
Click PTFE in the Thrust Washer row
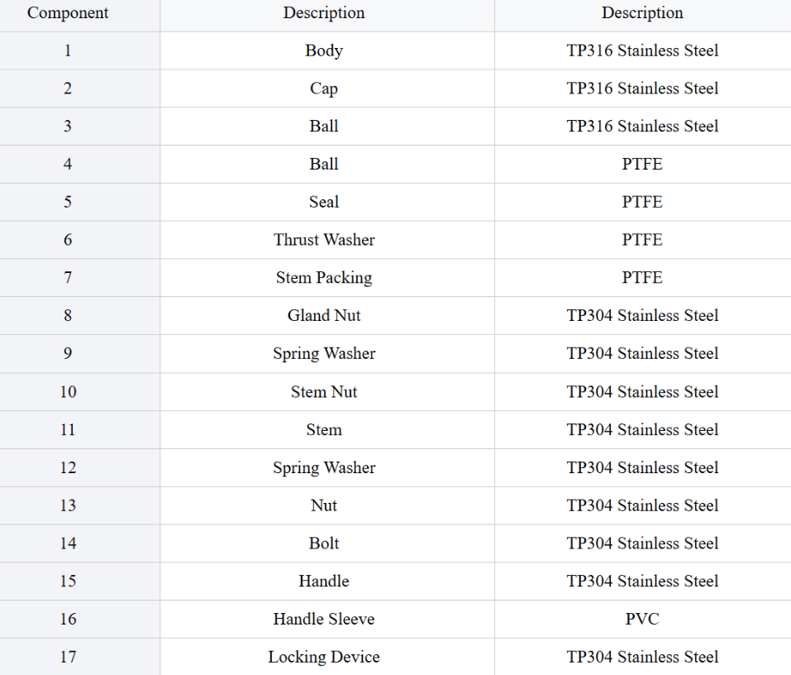click(x=643, y=240)
